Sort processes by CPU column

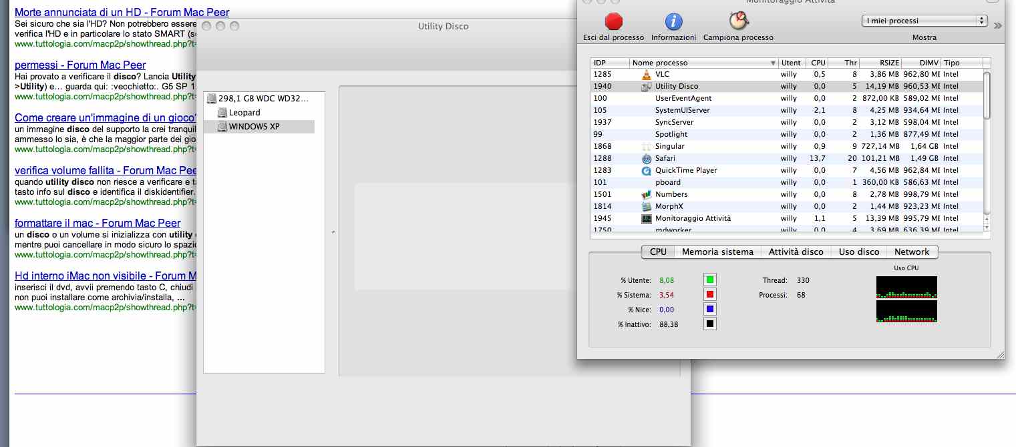(818, 63)
